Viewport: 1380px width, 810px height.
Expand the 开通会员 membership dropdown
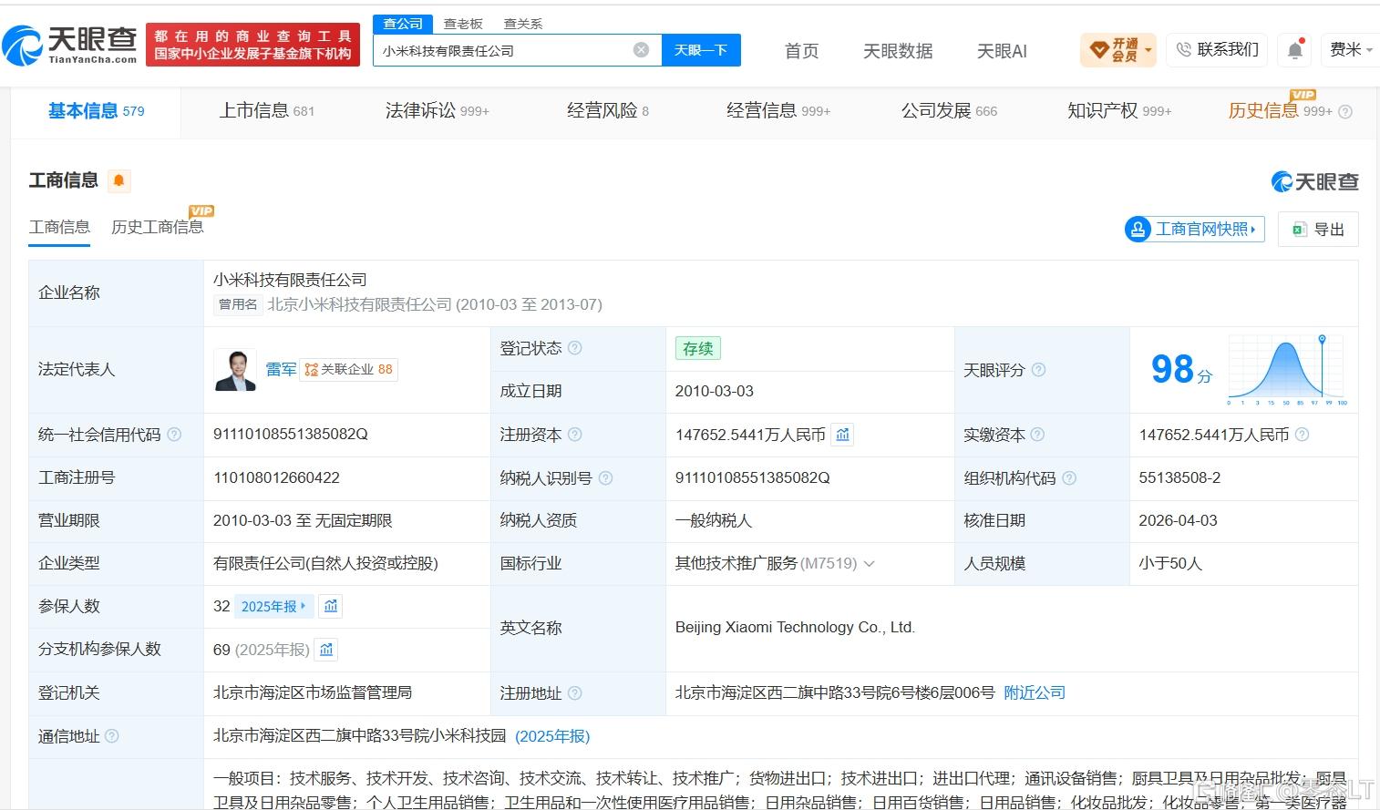pyautogui.click(x=1148, y=50)
